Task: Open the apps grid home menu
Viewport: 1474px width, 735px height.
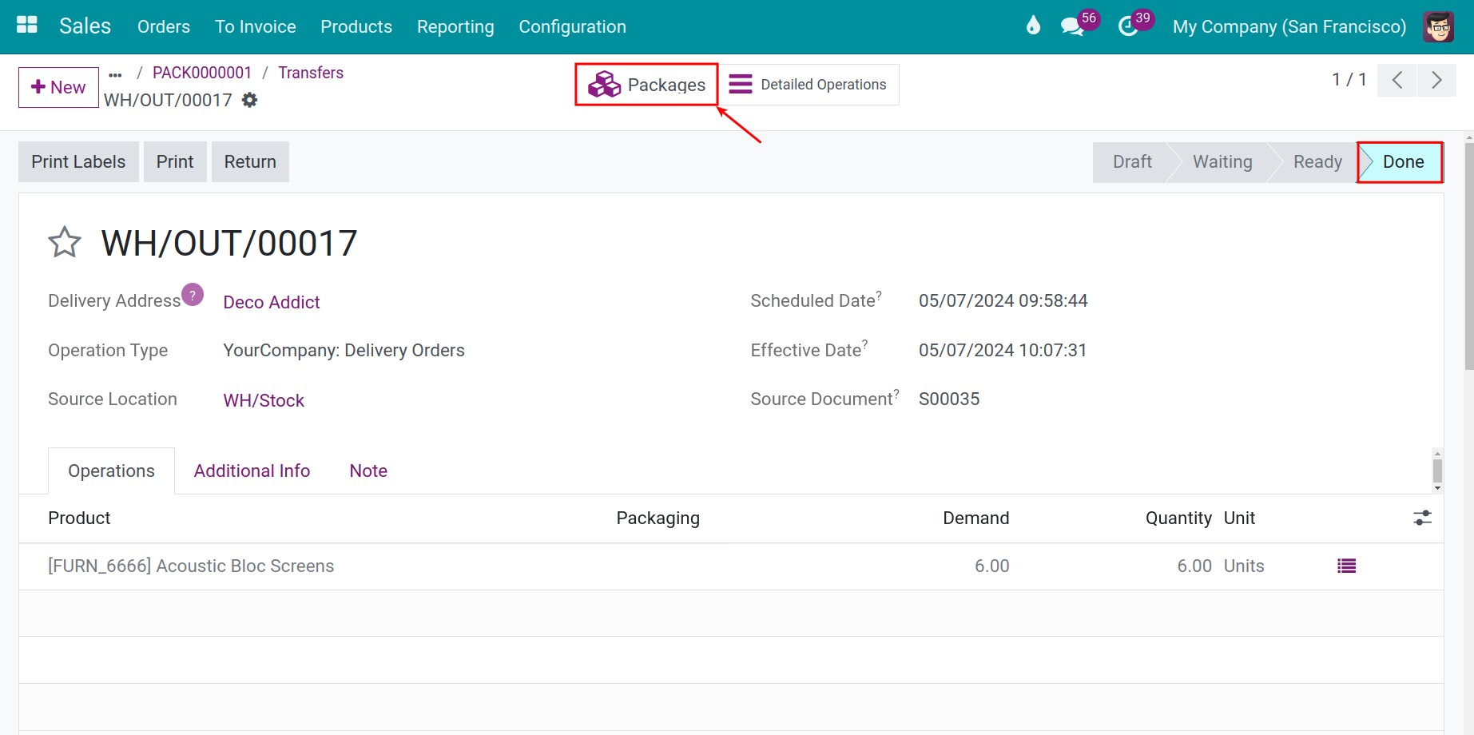Action: 27,26
